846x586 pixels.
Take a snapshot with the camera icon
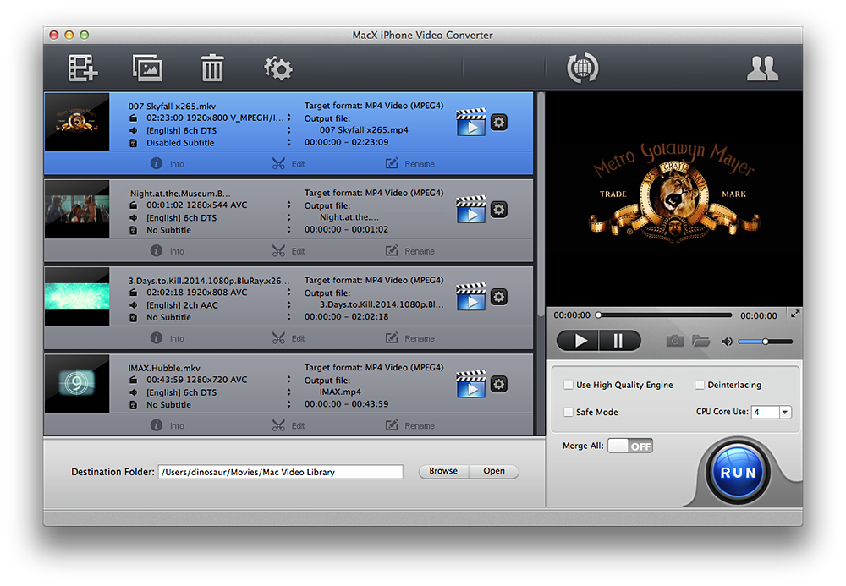[674, 341]
